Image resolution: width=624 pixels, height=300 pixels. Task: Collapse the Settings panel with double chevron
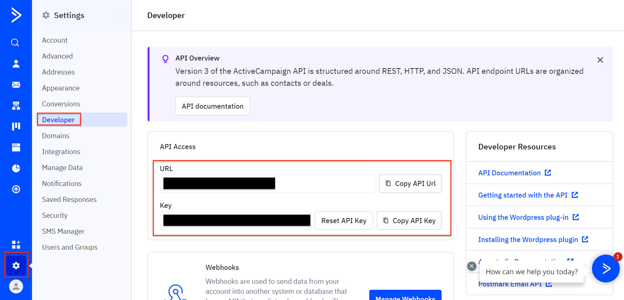[x=121, y=15]
